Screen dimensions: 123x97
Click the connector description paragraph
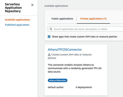(x=75, y=68)
